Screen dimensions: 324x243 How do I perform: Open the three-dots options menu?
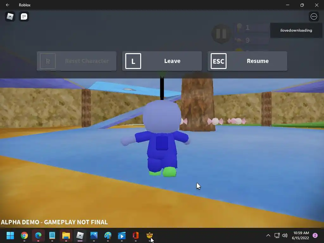pos(314,16)
